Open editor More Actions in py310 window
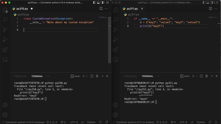Image resolution: width=221 pixels, height=124 pixels. [106, 9]
